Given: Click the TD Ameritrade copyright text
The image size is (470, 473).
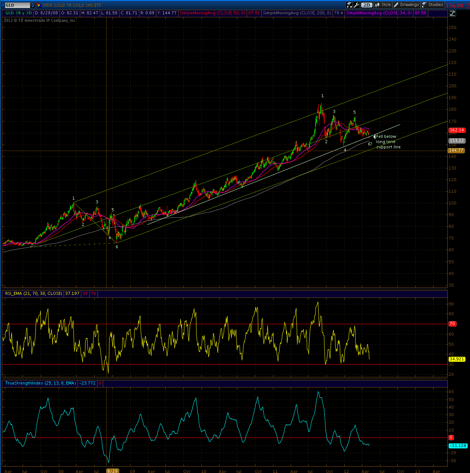Looking at the screenshot, I should pyautogui.click(x=40, y=20).
